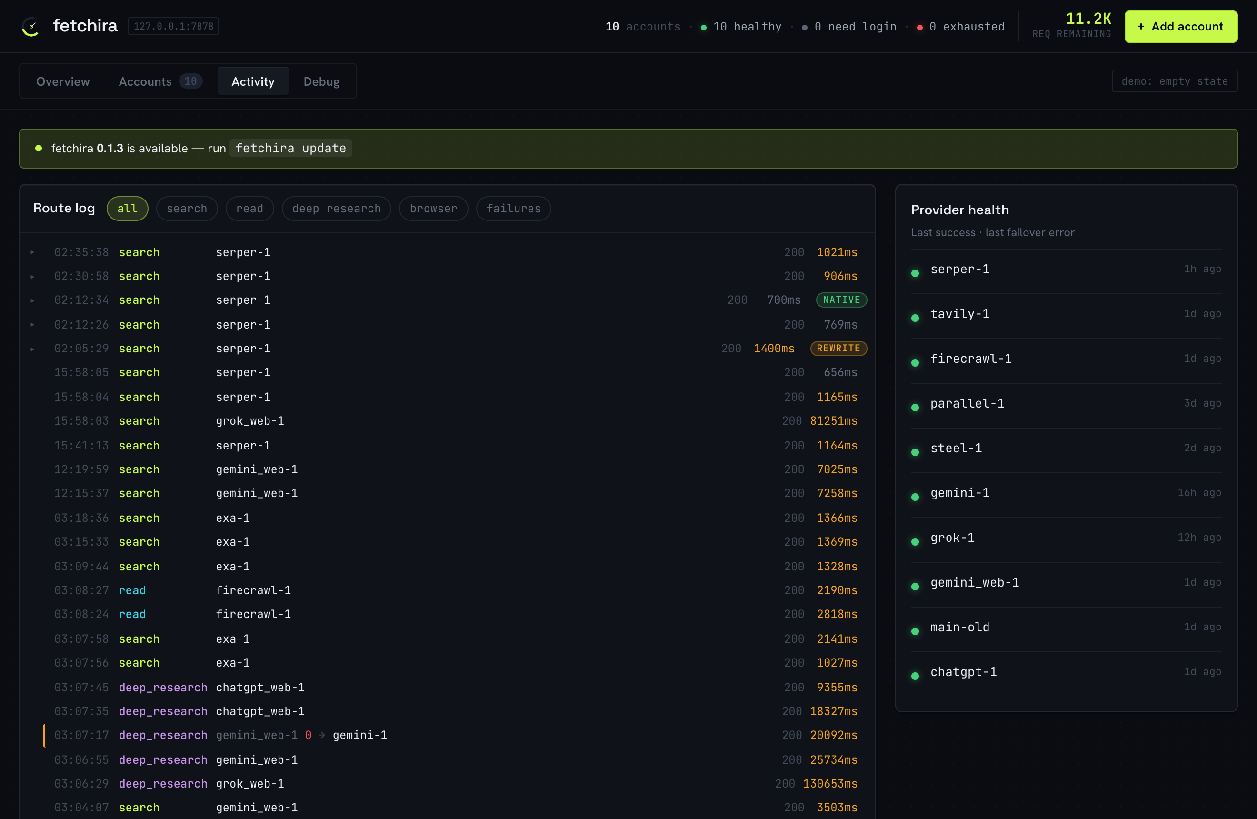Select the 03:04:07 gemini_web-1 search row
Screen dimensions: 1257x819
pos(448,808)
